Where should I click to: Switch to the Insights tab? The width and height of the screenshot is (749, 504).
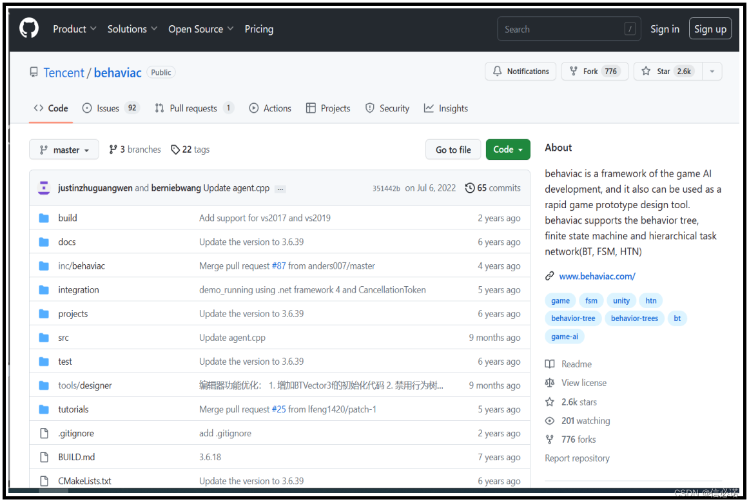point(446,108)
